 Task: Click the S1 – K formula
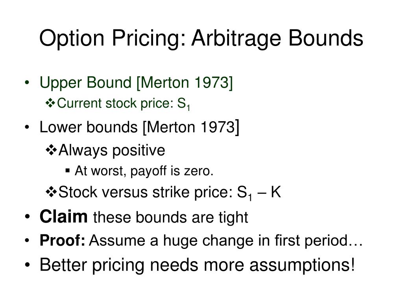259,193
